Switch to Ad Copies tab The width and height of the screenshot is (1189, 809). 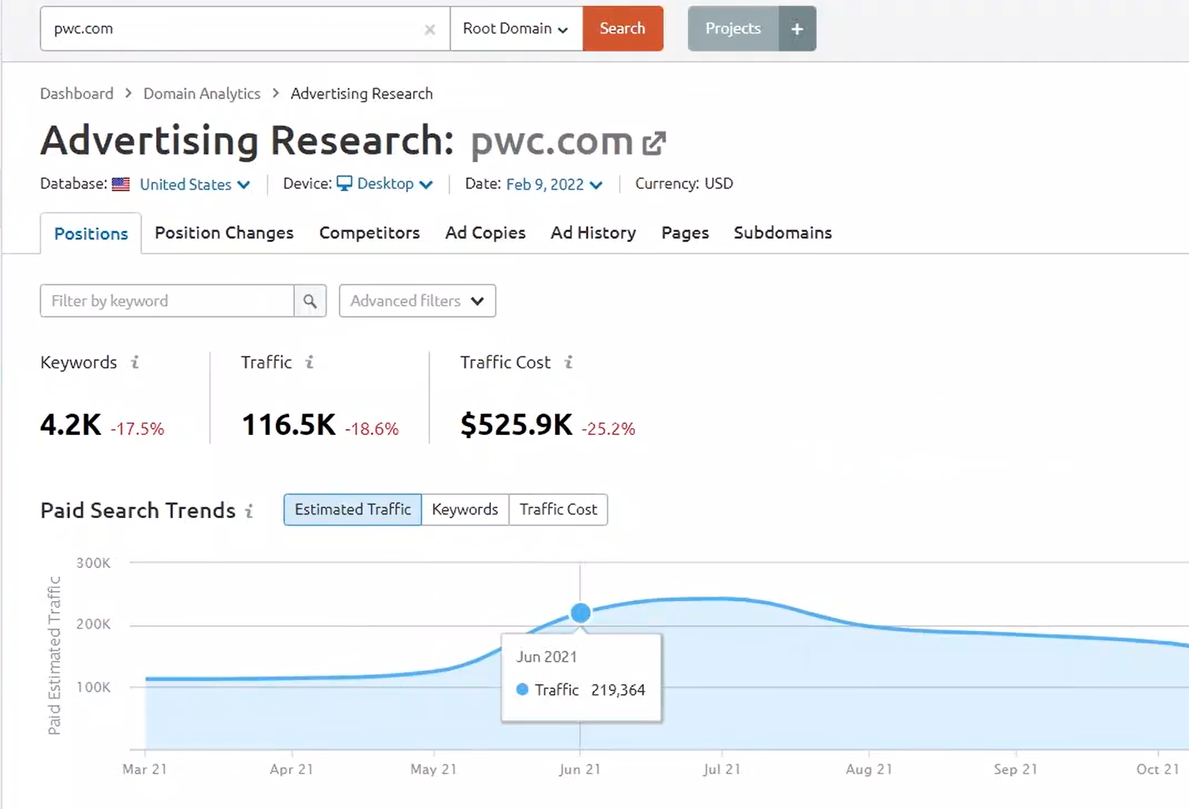point(485,233)
